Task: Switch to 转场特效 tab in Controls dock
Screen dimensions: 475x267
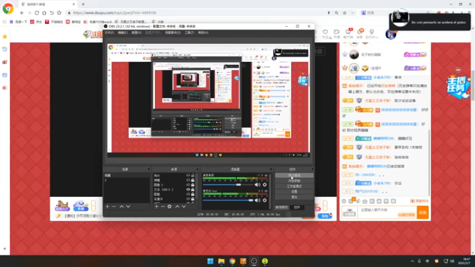Action: [x=281, y=207]
